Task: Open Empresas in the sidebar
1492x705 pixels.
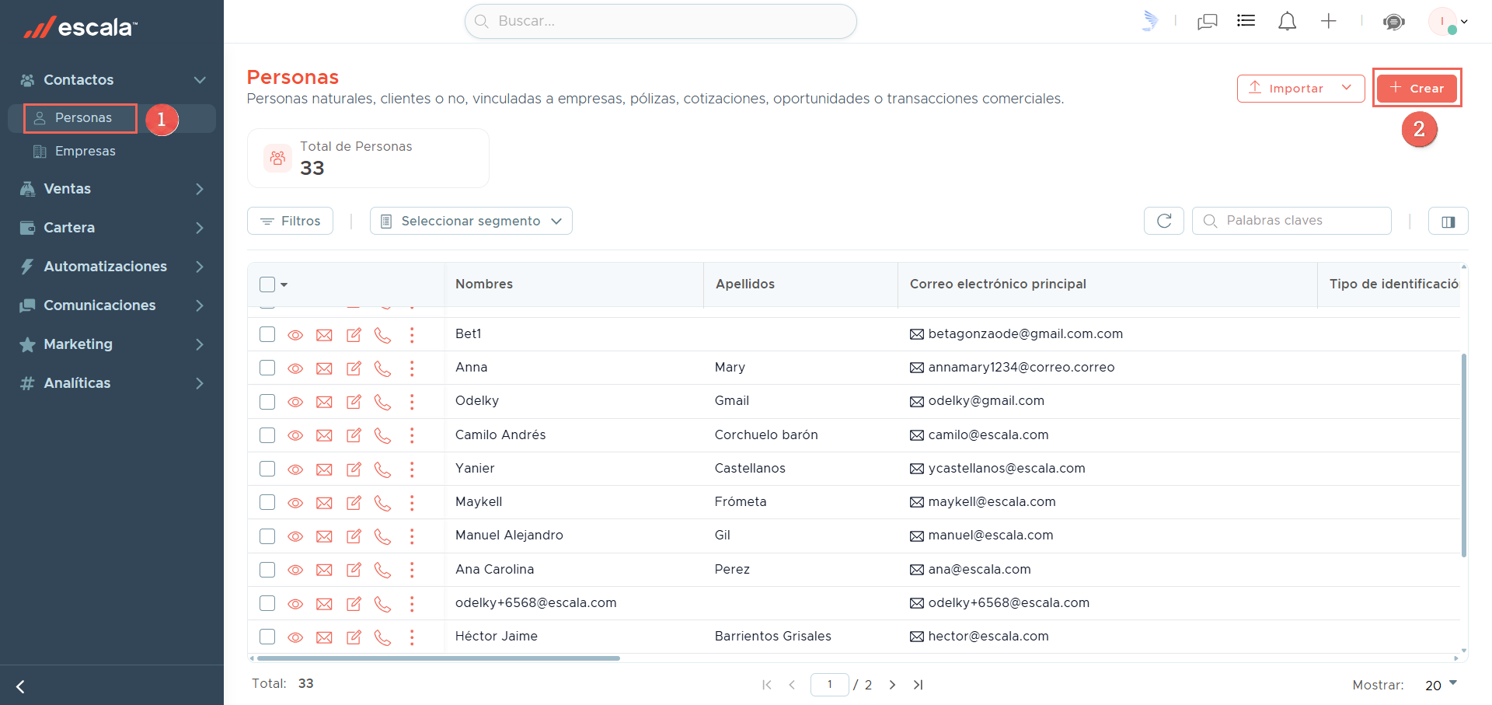Action: pos(85,151)
